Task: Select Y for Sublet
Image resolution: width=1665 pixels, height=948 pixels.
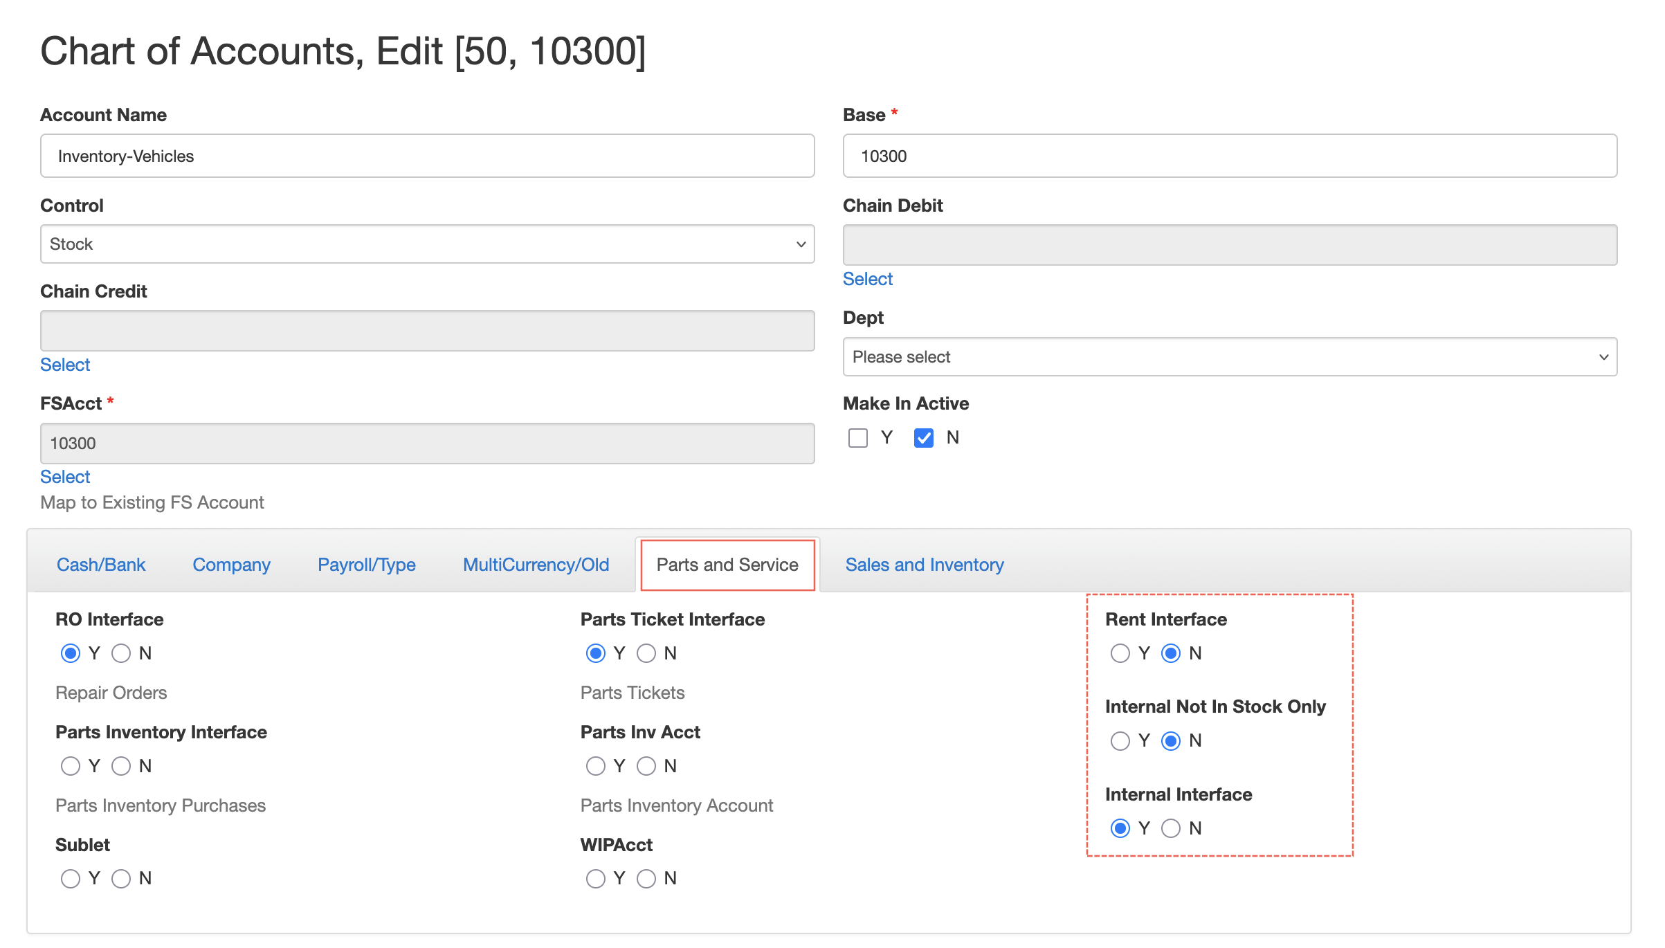Action: click(71, 879)
